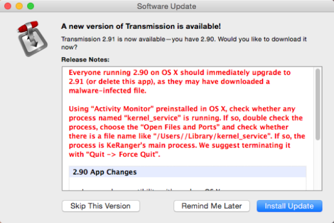Close the Software Update window
The image size is (334, 223).
pos(8,6)
